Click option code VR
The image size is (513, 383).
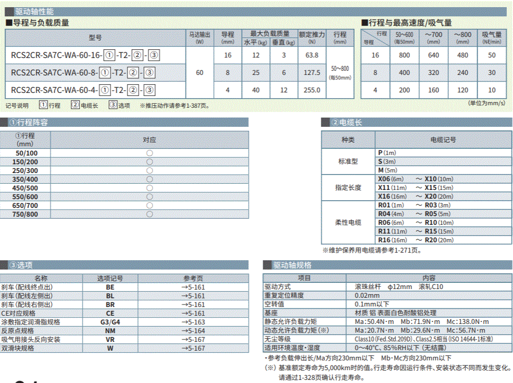coord(110,339)
